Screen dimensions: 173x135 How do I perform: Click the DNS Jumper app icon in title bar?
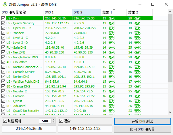click(x=5, y=4)
